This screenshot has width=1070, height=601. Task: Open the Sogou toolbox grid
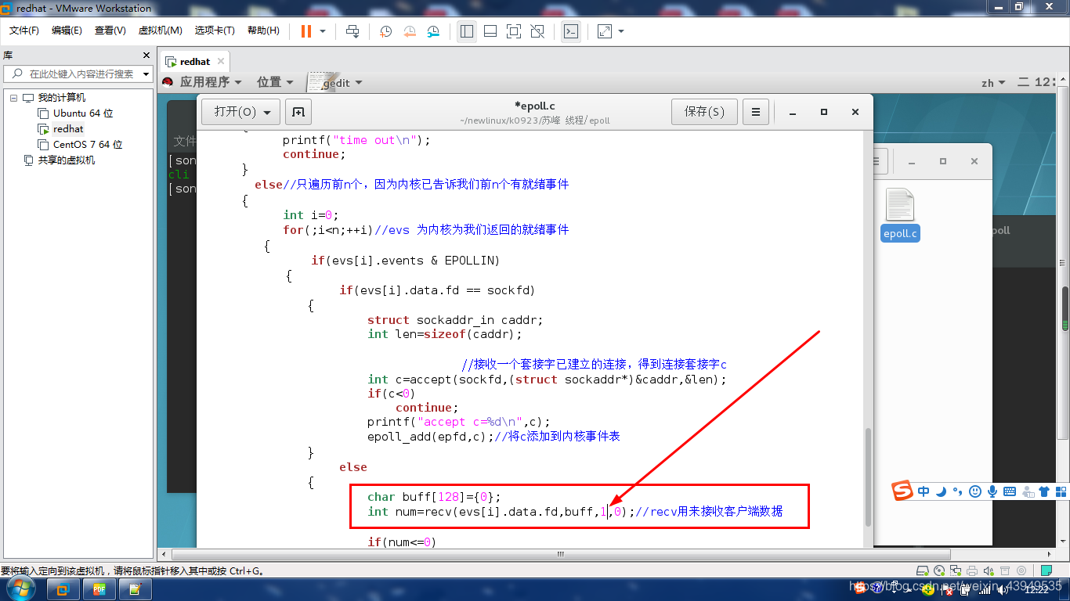[x=1061, y=491]
